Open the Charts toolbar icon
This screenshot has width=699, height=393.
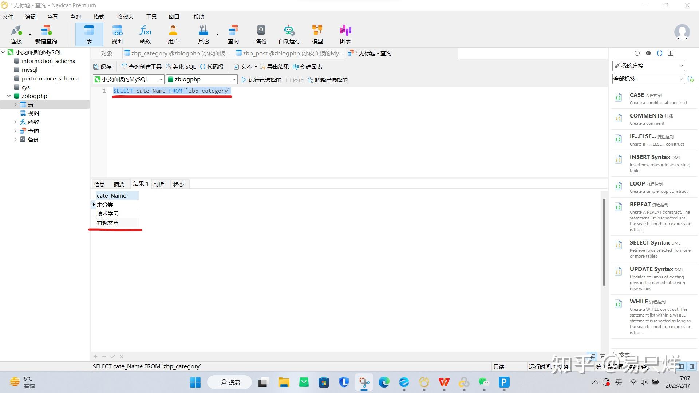(345, 34)
